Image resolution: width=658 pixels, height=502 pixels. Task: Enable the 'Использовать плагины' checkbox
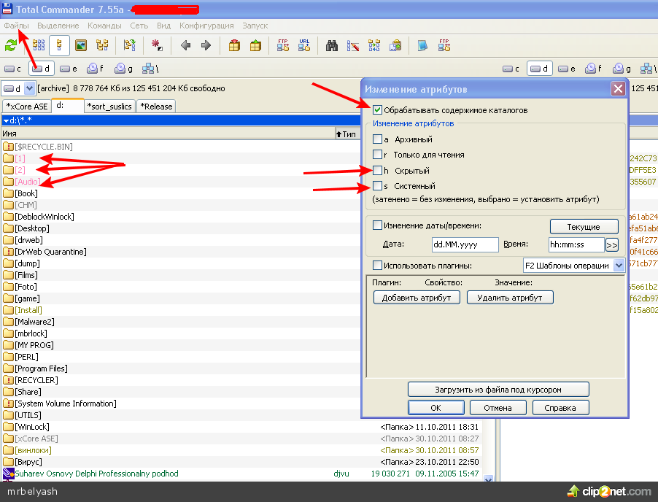tap(377, 266)
